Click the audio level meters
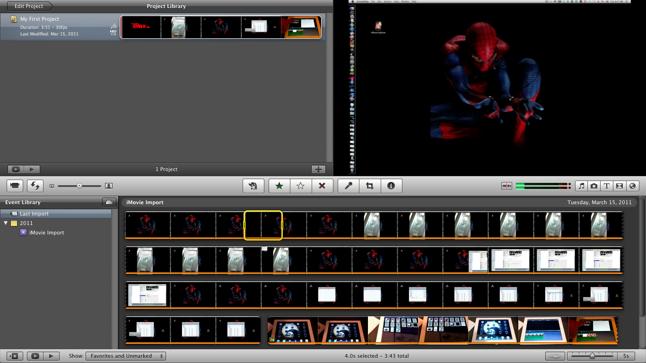Image resolution: width=646 pixels, height=363 pixels. click(x=543, y=186)
